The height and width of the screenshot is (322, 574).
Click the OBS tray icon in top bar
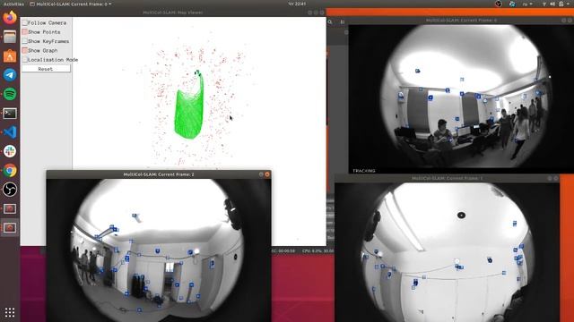[499, 4]
